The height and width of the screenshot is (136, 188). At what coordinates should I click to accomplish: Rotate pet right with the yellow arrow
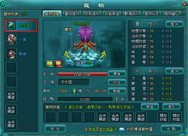tap(102, 55)
